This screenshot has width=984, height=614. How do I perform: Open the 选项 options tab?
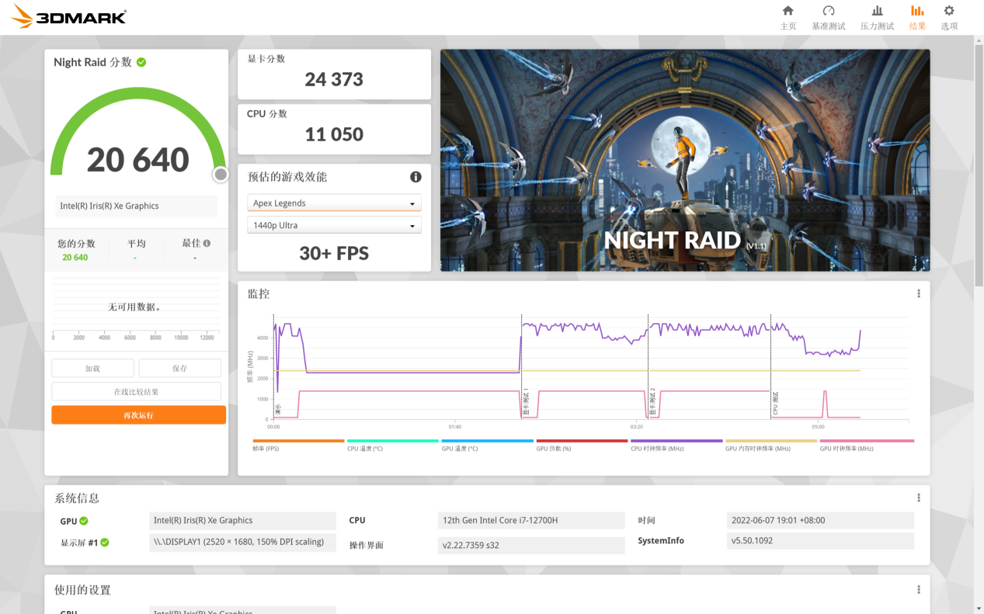(x=949, y=17)
